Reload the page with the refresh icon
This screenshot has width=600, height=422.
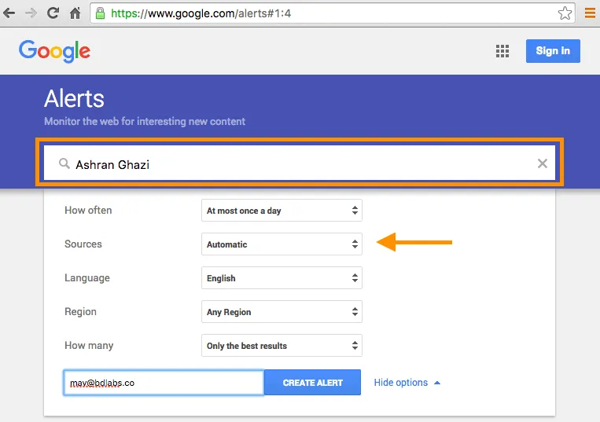pos(53,13)
